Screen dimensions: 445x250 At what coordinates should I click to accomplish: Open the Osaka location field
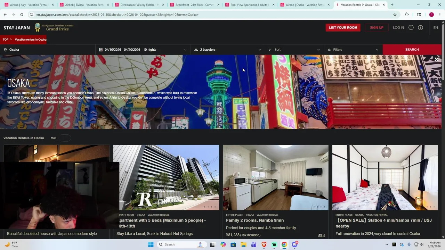pyautogui.click(x=48, y=50)
